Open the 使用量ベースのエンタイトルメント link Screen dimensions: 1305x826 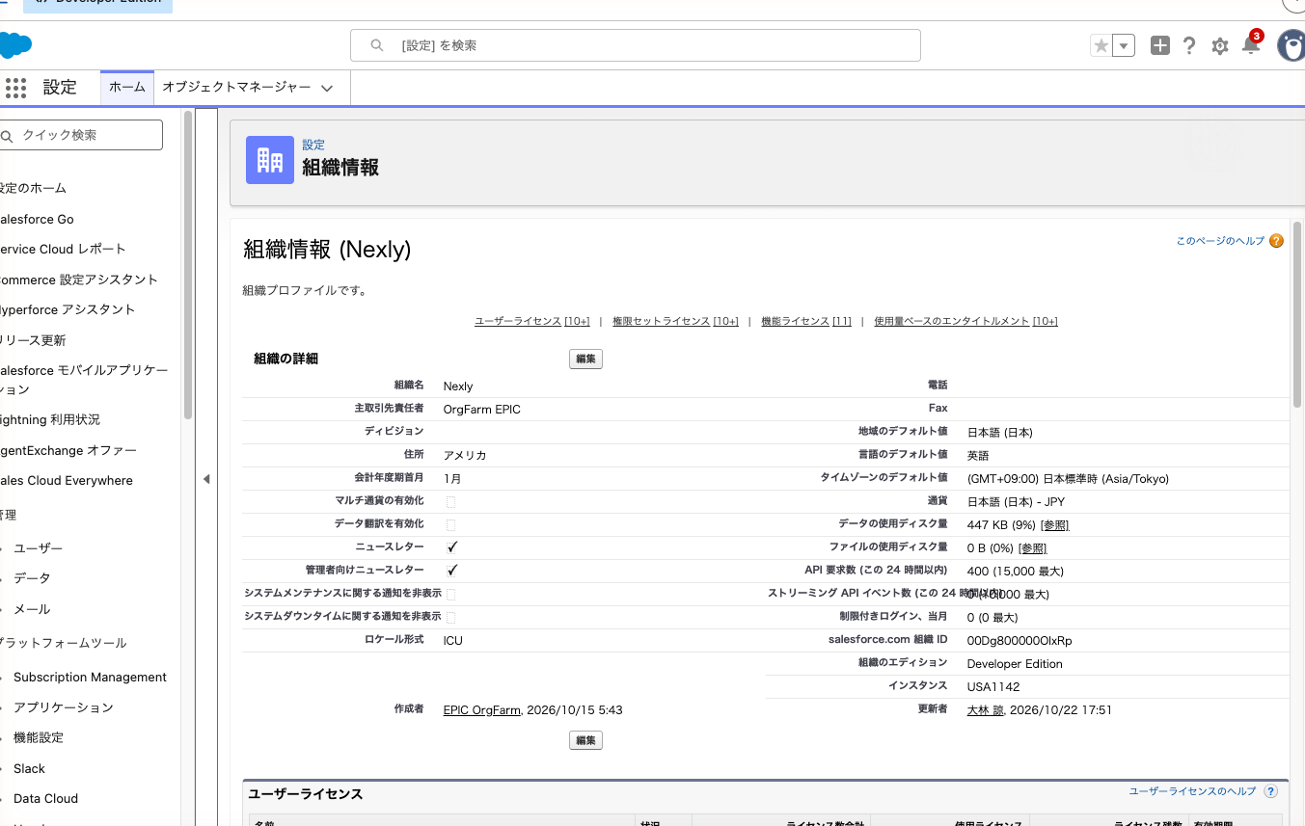pyautogui.click(x=965, y=321)
